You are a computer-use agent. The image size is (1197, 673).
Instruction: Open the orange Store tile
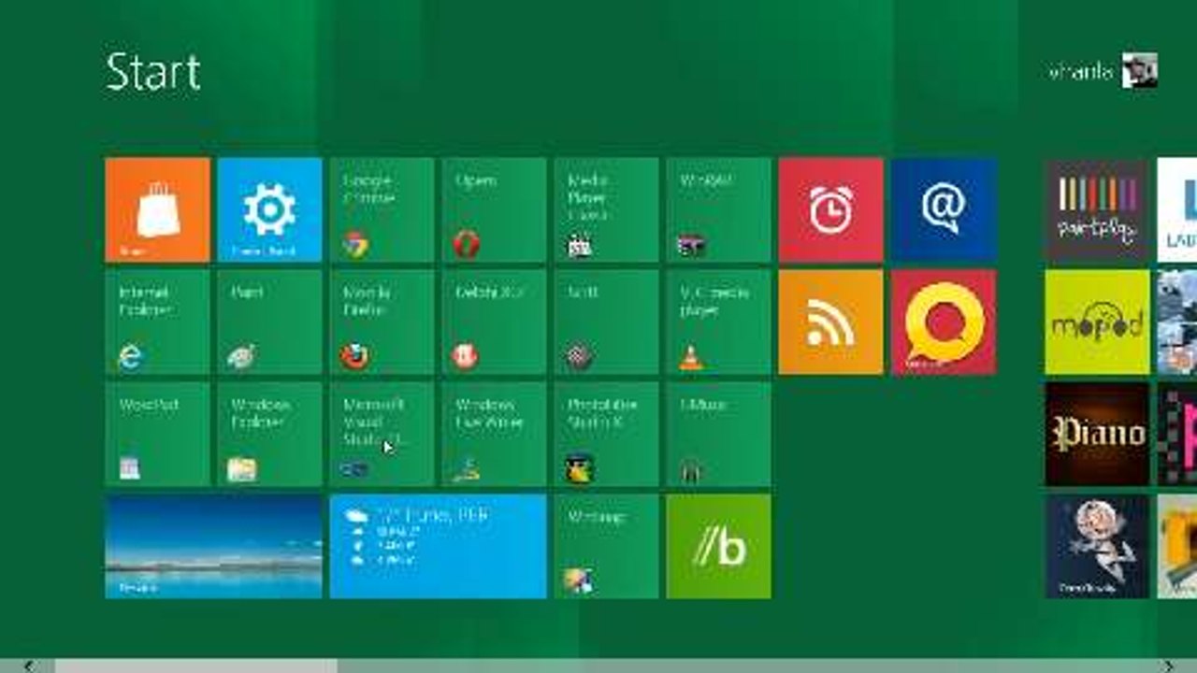157,209
